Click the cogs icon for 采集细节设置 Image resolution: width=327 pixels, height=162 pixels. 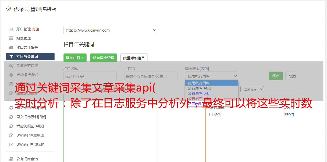click(11, 66)
